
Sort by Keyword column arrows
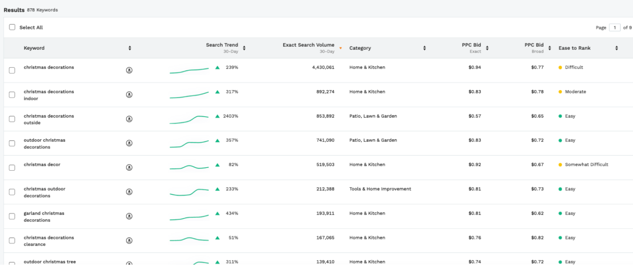(x=130, y=48)
